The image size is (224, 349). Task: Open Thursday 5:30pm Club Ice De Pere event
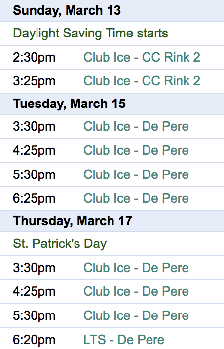136,315
